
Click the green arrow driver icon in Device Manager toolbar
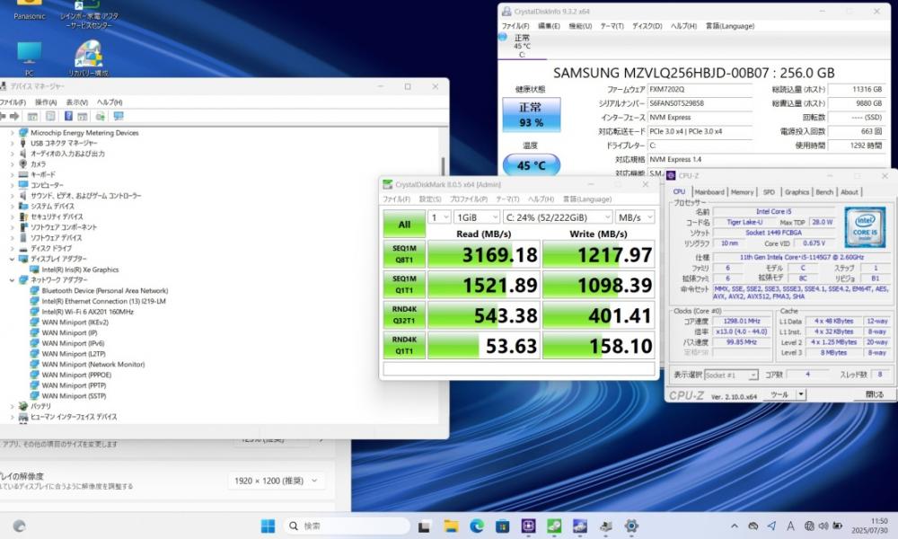pos(101,116)
